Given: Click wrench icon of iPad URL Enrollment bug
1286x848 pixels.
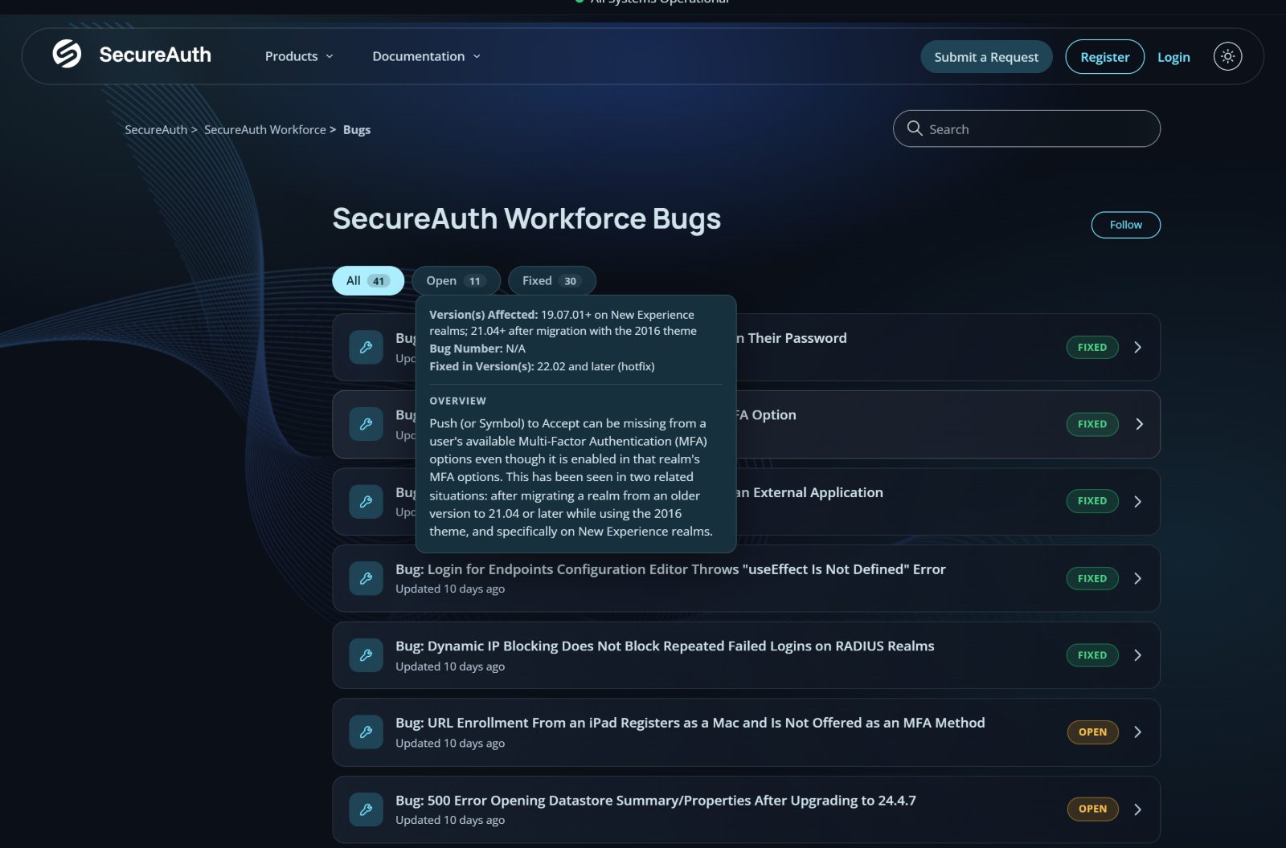Looking at the screenshot, I should tap(366, 732).
